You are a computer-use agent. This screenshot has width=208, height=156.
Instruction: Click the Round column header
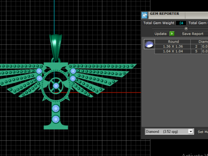pyautogui.click(x=173, y=42)
